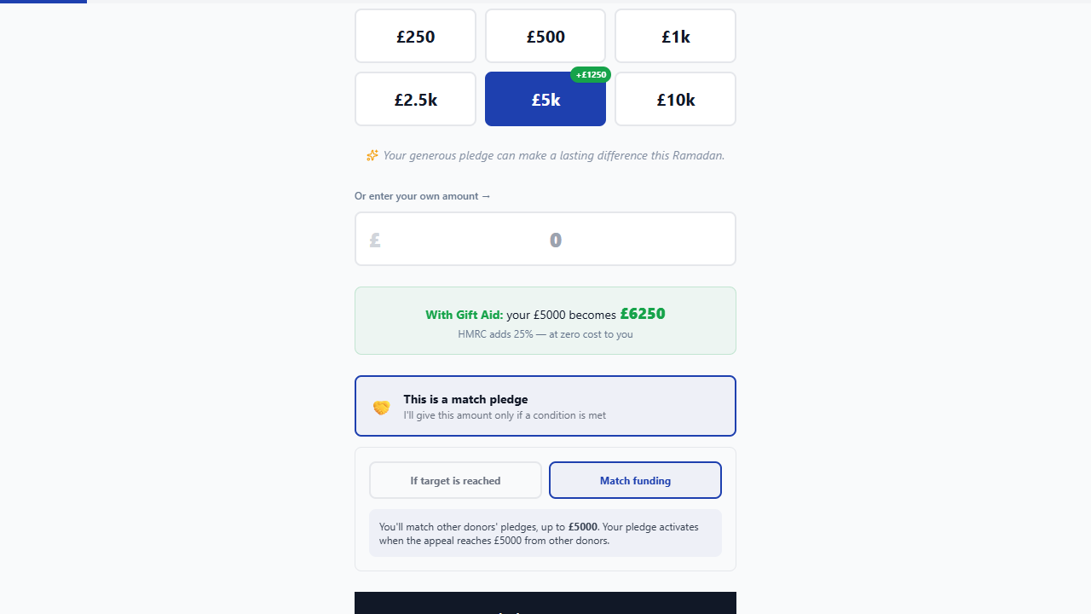
Task: Toggle the "This is a match pledge" option
Action: pos(545,406)
